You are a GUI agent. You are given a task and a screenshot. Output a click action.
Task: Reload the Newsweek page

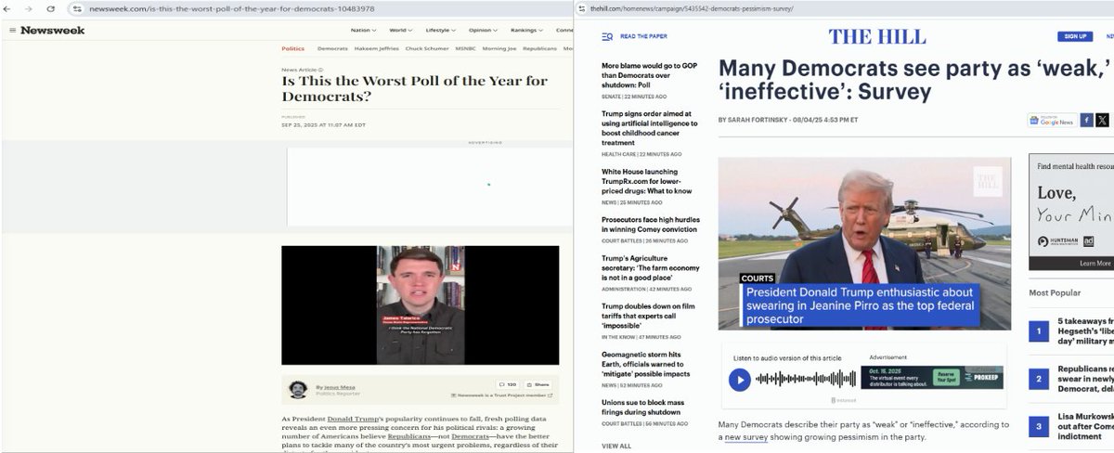pos(50,8)
